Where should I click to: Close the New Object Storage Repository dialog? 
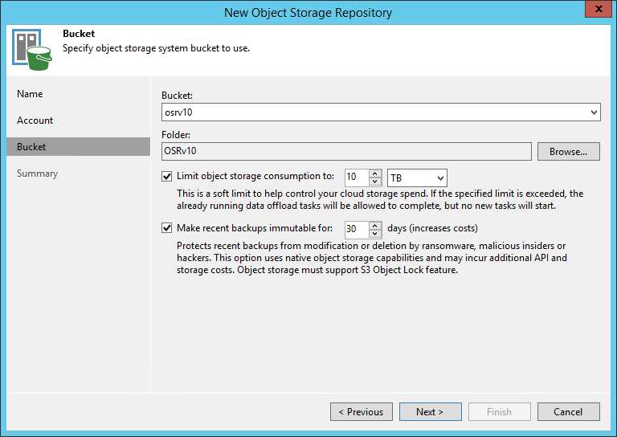point(595,11)
